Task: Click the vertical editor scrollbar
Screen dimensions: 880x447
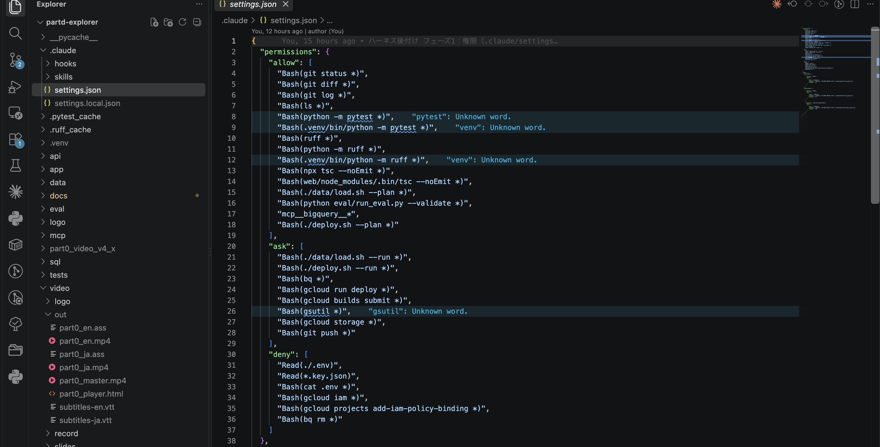Action: coord(875,116)
